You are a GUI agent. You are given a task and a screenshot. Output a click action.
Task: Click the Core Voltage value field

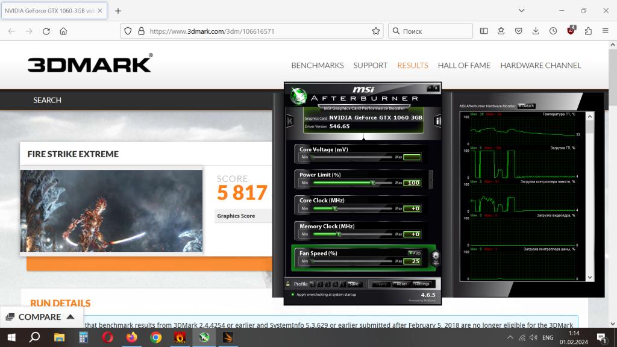coord(412,157)
